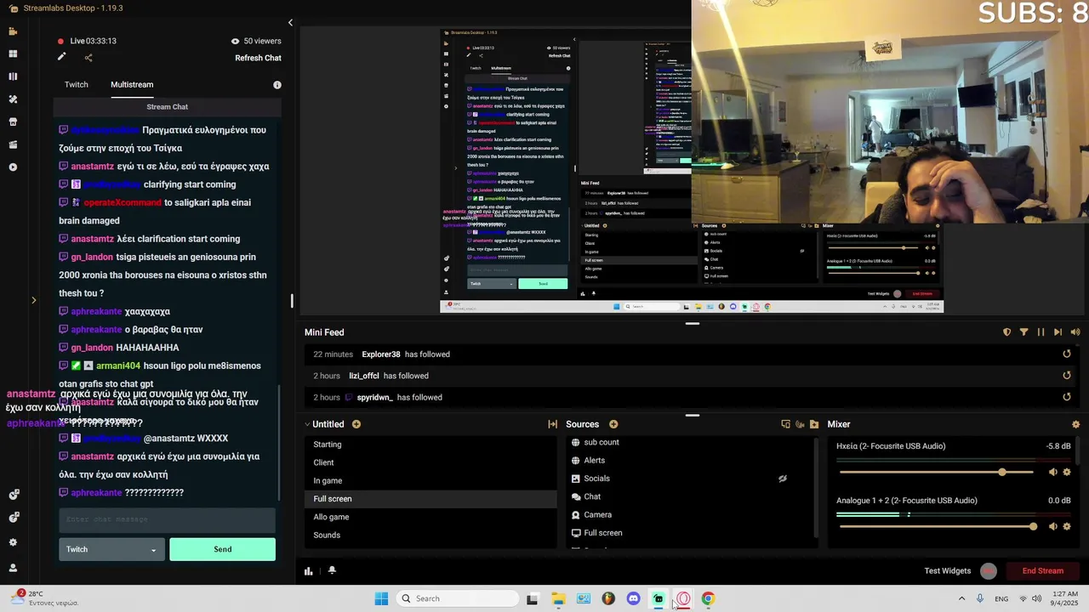
Task: Select the Allo game scene
Action: pos(430,517)
